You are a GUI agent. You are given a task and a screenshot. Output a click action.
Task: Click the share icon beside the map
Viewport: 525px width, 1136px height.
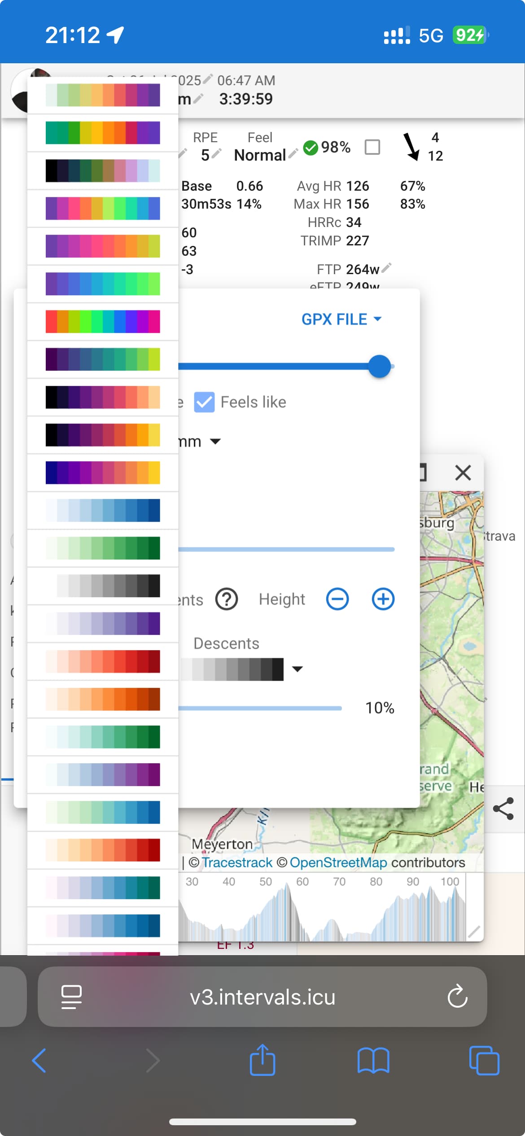pos(503,808)
